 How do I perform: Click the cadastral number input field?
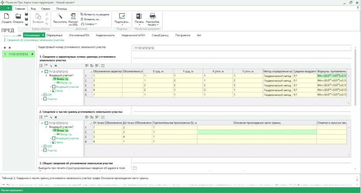pyautogui.click(x=241, y=47)
